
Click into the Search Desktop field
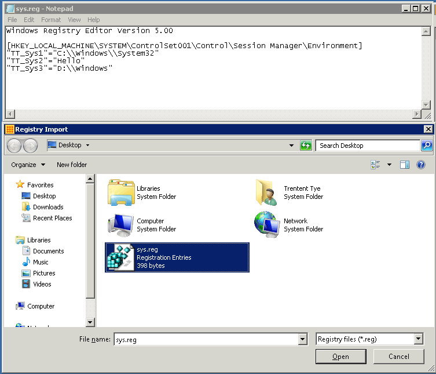tap(368, 146)
